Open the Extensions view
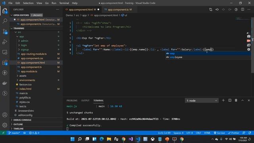This screenshot has width=254, height=143. [x=5, y=62]
